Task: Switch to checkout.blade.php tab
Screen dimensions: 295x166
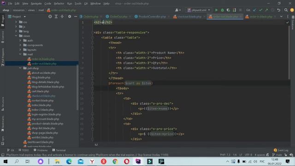Action: click(189, 17)
